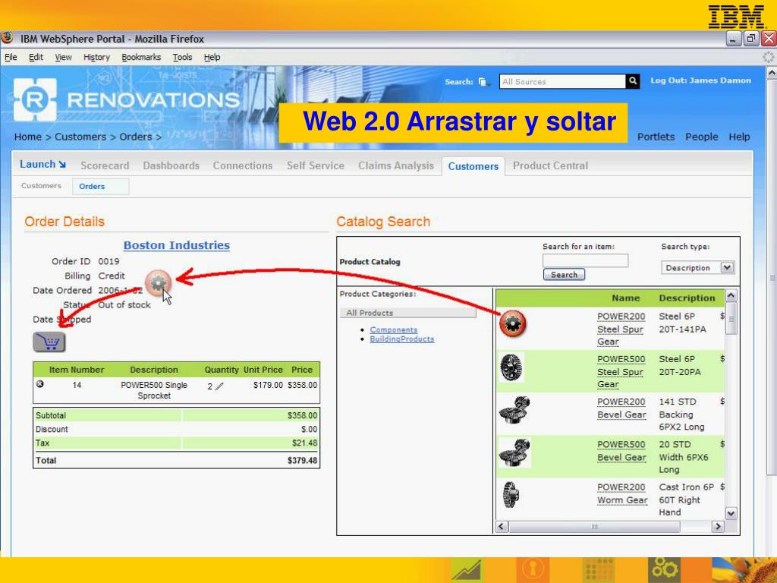777x583 pixels.
Task: Switch to the Scorecard tab
Action: point(105,165)
